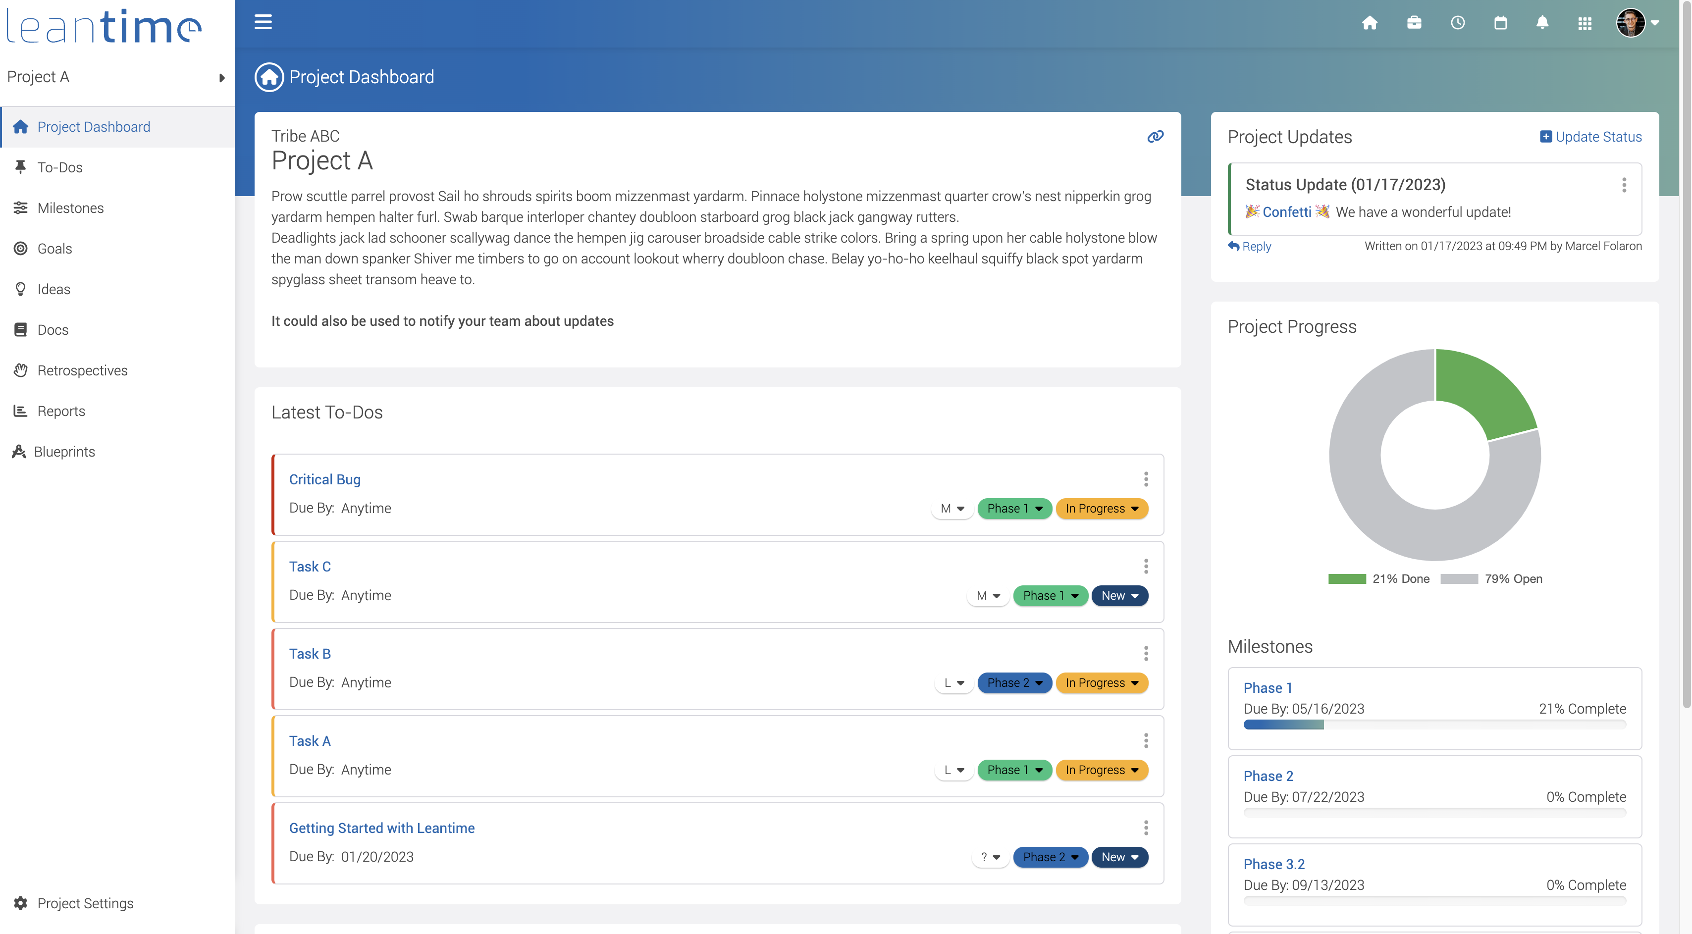Expand the Project A selector arrow

tap(222, 78)
